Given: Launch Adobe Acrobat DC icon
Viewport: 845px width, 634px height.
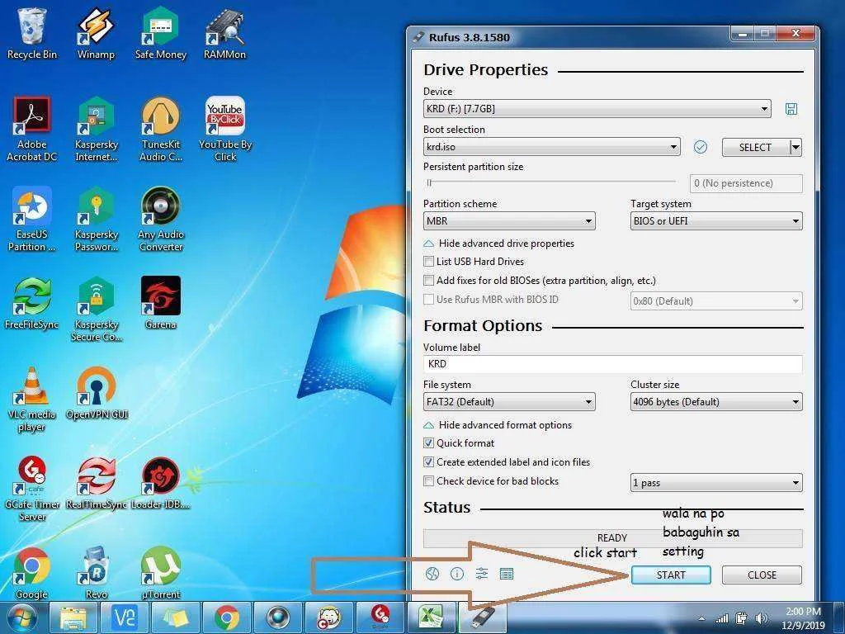Looking at the screenshot, I should 32,130.
